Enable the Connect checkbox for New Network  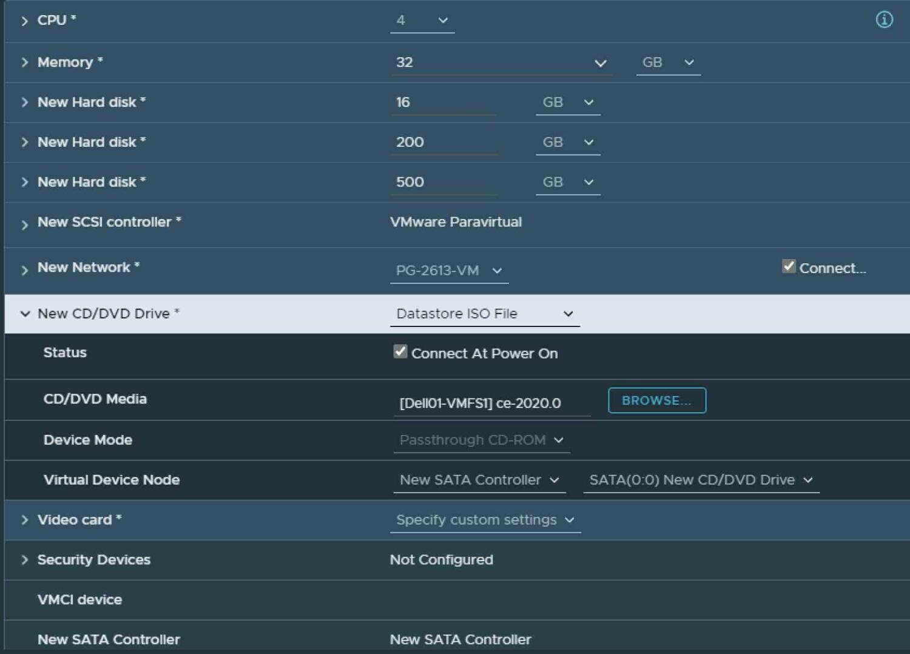tap(789, 266)
